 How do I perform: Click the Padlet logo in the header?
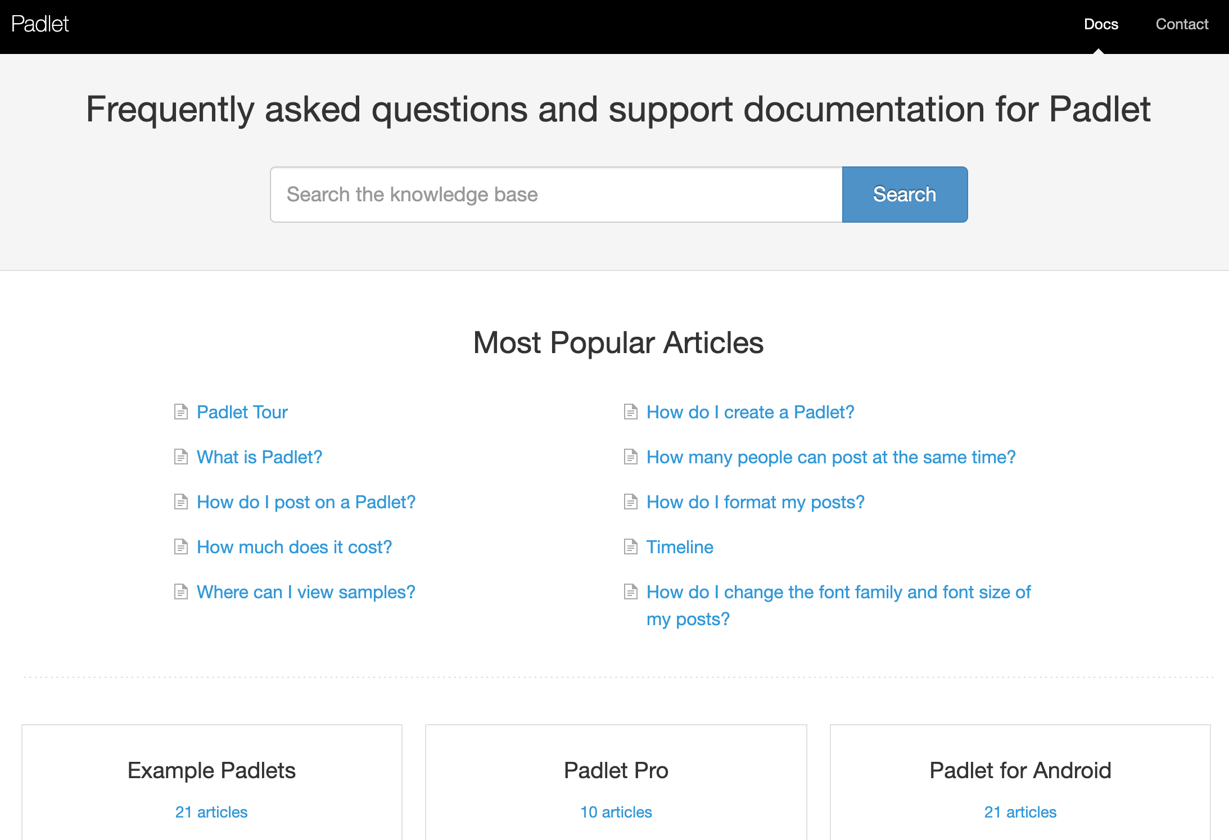coord(40,24)
